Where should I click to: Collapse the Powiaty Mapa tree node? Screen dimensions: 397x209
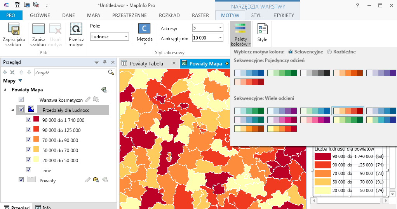[x=5, y=90]
